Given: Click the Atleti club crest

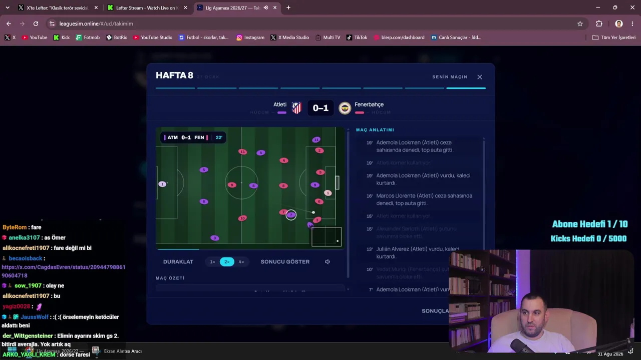Looking at the screenshot, I should [x=296, y=108].
